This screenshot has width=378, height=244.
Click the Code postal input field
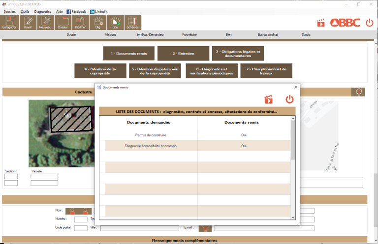[x=81, y=228]
